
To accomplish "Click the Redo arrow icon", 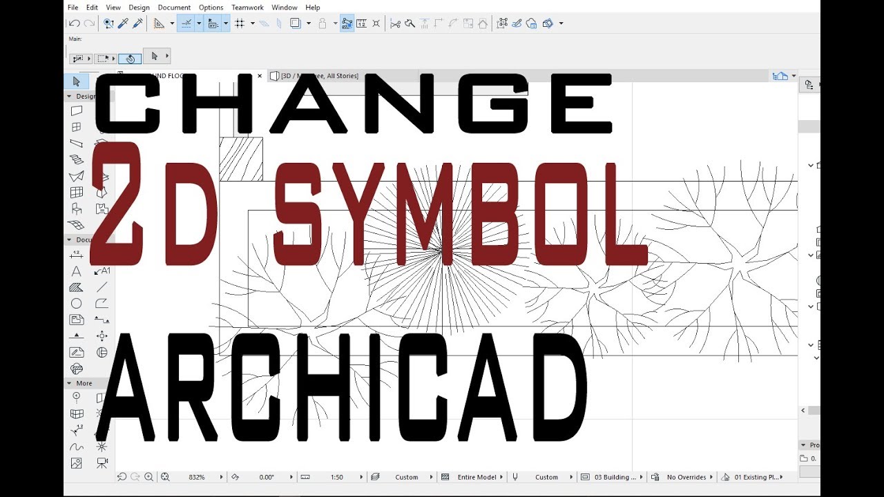I will 89,23.
